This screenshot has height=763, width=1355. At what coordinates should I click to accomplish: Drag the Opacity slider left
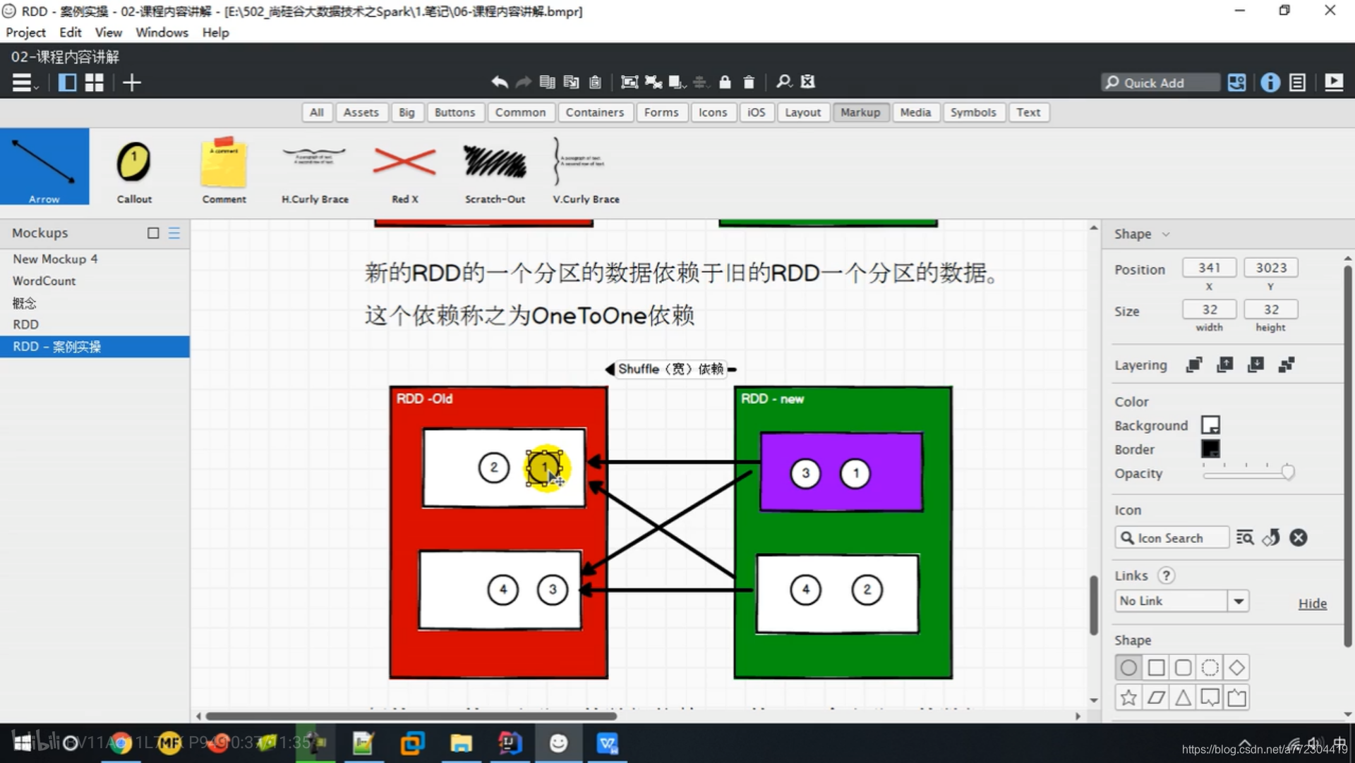tap(1286, 473)
